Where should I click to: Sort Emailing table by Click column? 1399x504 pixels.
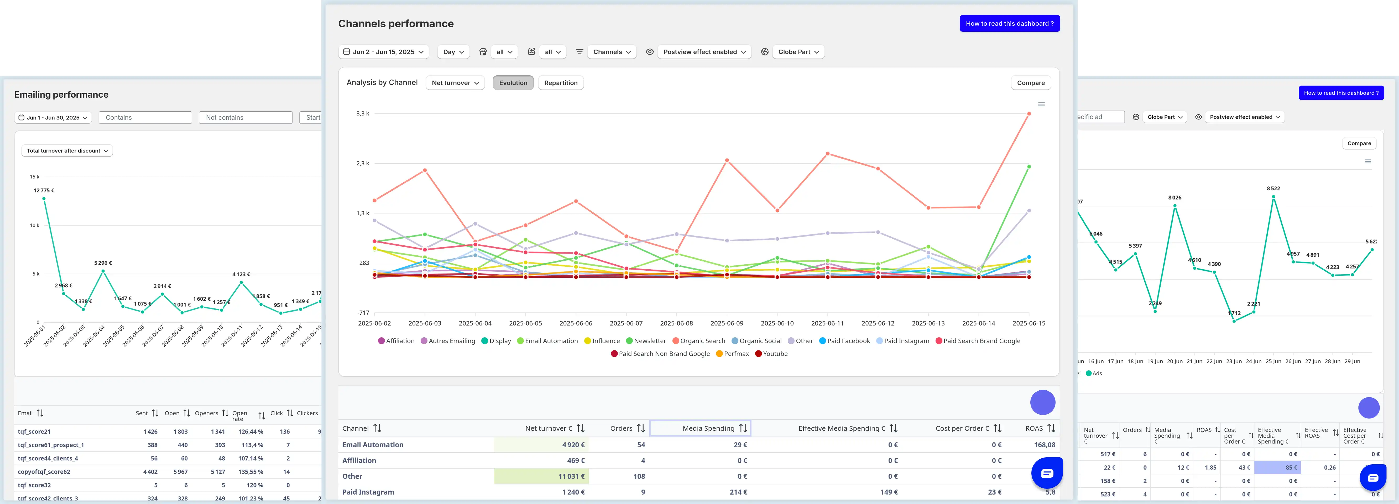click(x=290, y=413)
